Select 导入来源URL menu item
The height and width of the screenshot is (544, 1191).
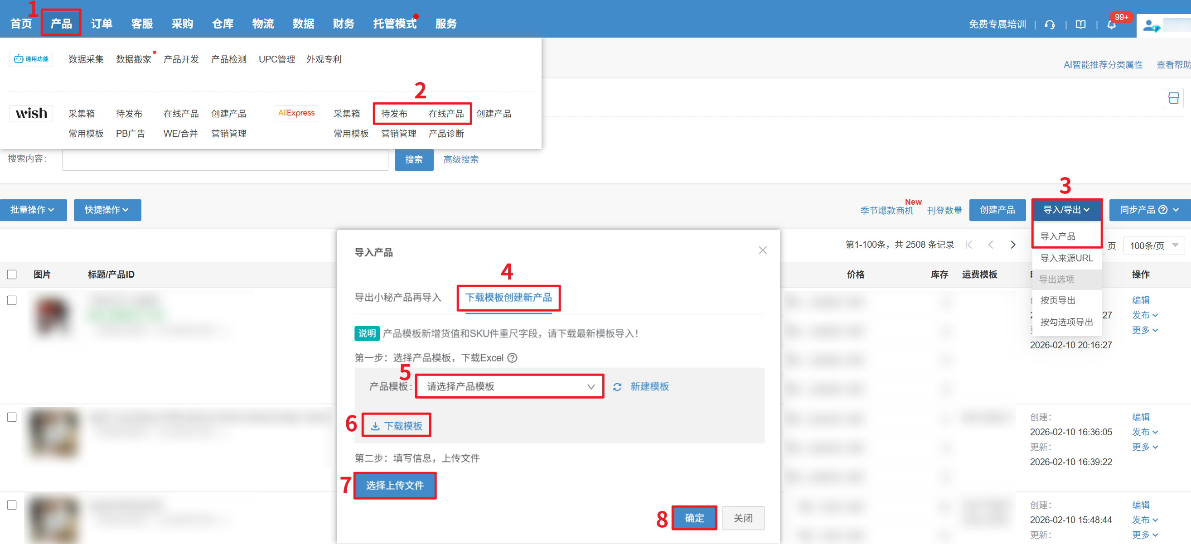click(1066, 258)
